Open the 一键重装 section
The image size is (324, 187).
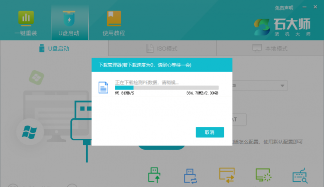tap(26, 24)
